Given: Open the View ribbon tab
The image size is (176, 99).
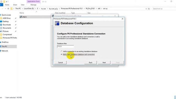Looking at the screenshot, I should click(23, 5).
